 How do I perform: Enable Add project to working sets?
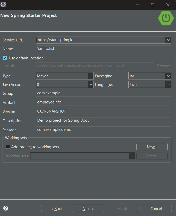[8, 147]
